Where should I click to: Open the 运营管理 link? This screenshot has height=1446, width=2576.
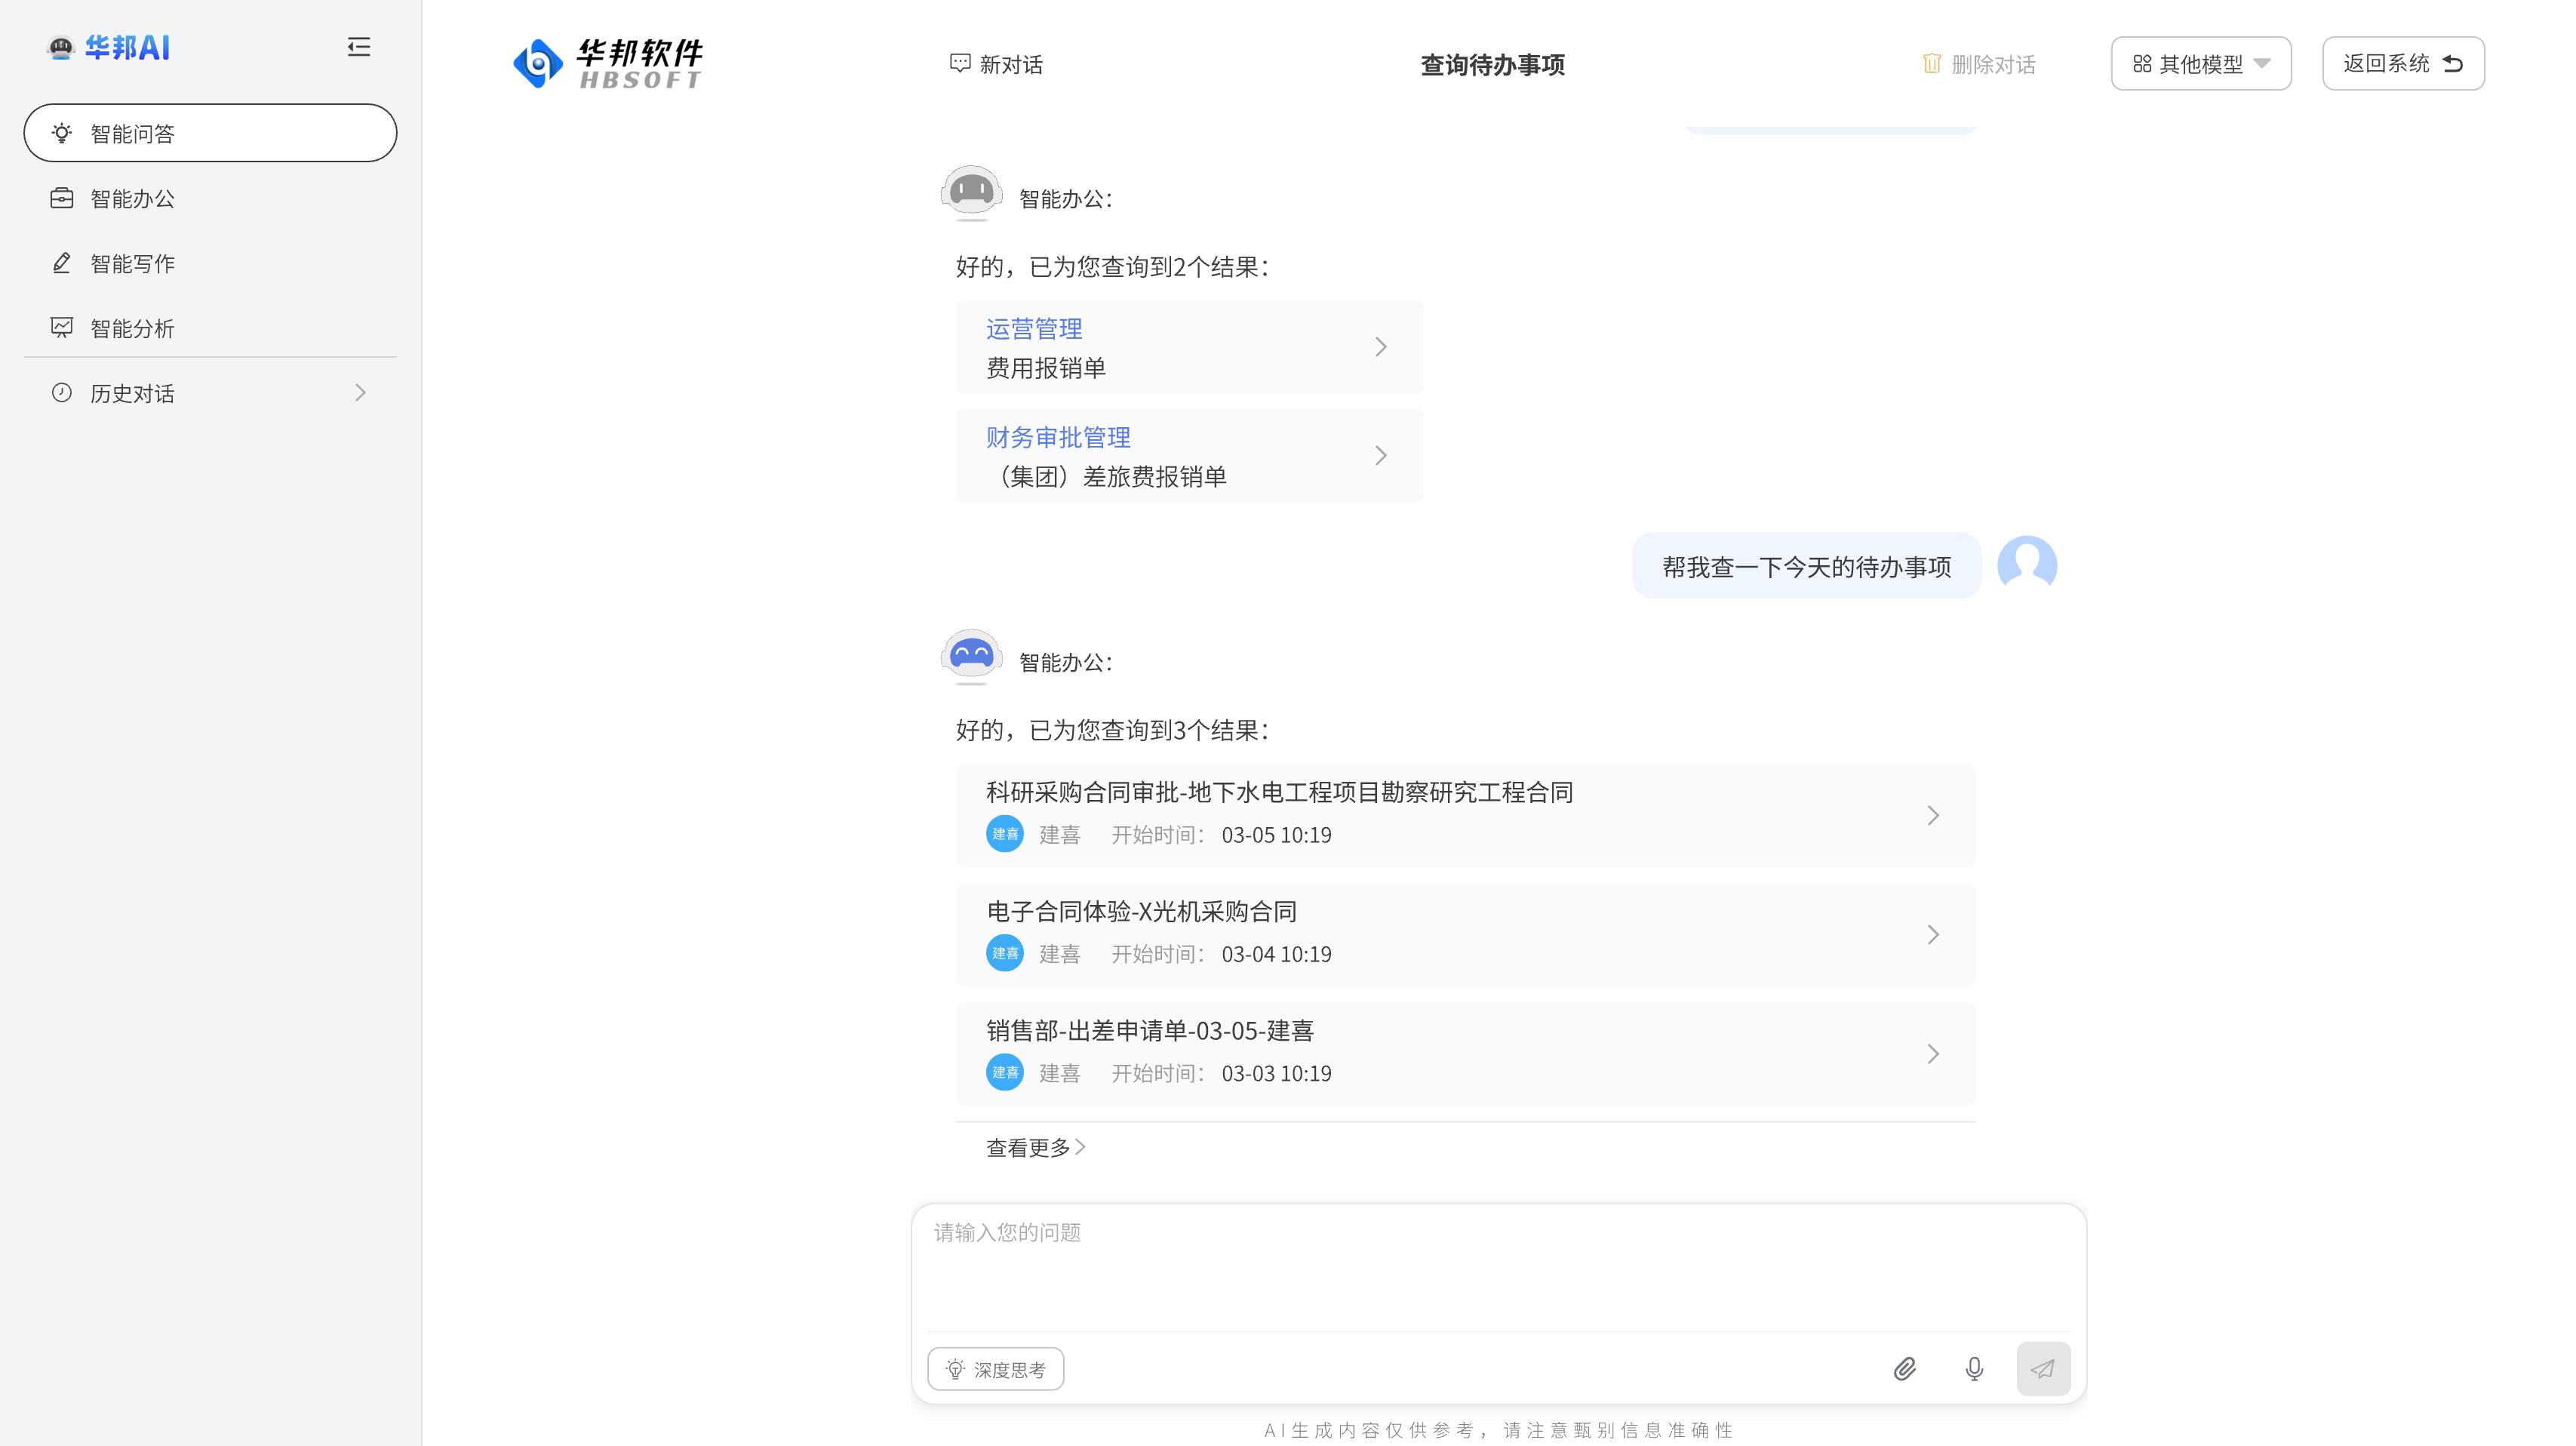click(x=1034, y=329)
